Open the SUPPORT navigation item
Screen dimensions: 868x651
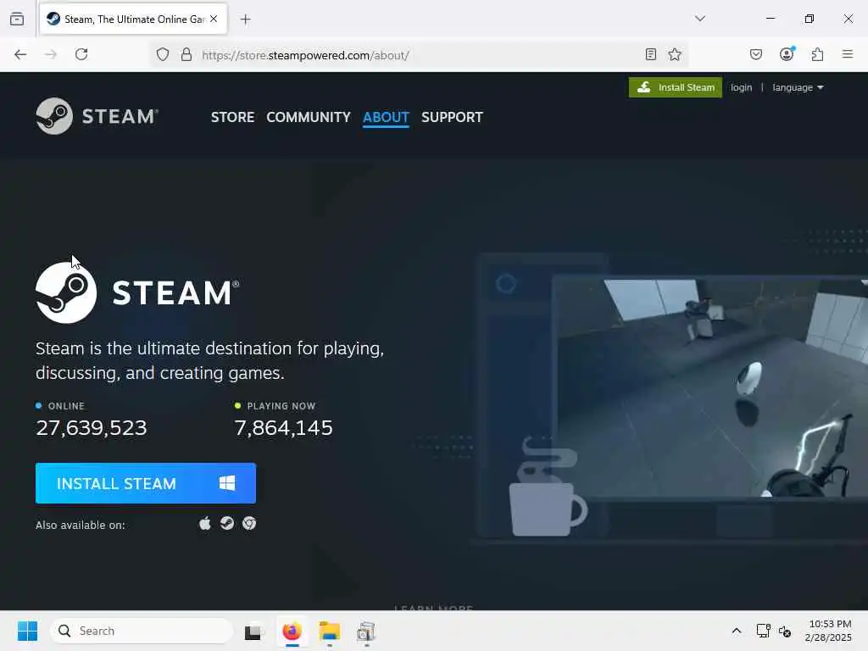[x=453, y=117]
